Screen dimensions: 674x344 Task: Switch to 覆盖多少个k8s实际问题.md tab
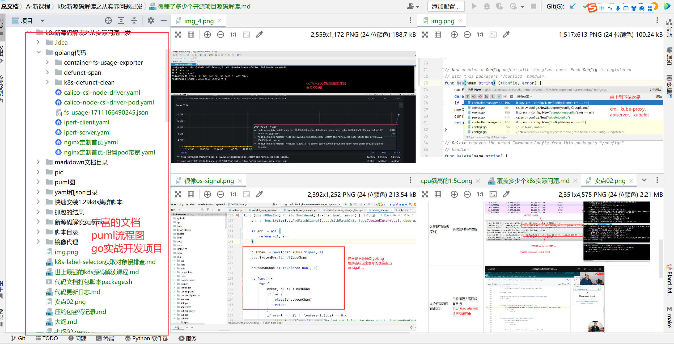[533, 181]
